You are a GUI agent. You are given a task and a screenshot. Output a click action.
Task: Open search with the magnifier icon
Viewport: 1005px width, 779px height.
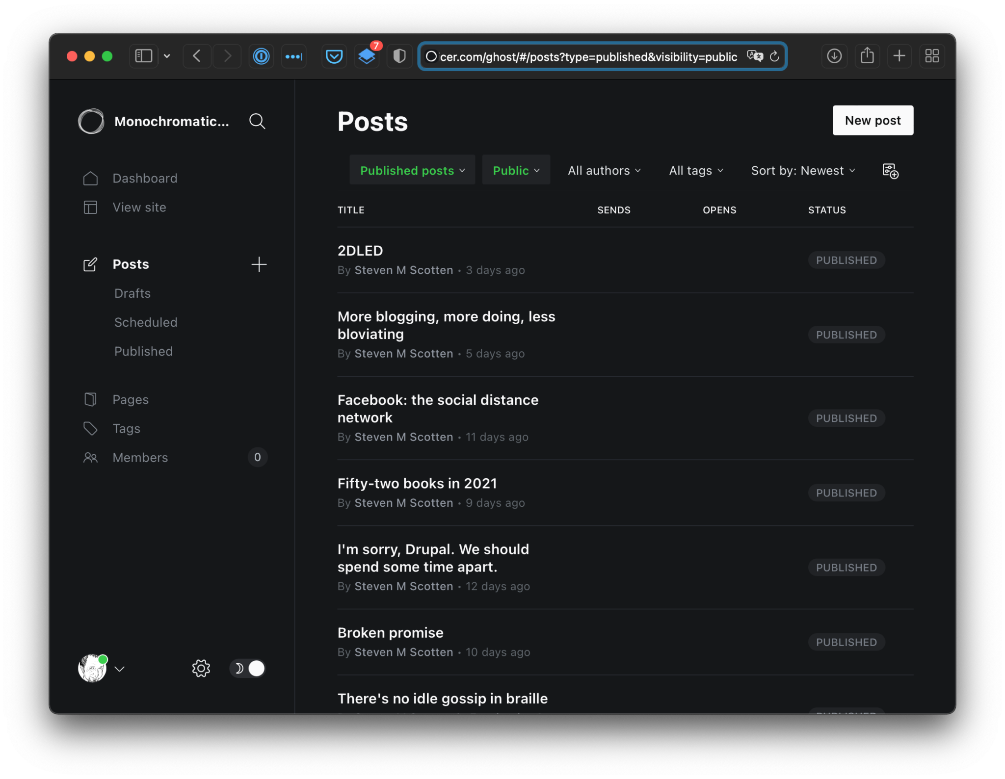click(257, 121)
